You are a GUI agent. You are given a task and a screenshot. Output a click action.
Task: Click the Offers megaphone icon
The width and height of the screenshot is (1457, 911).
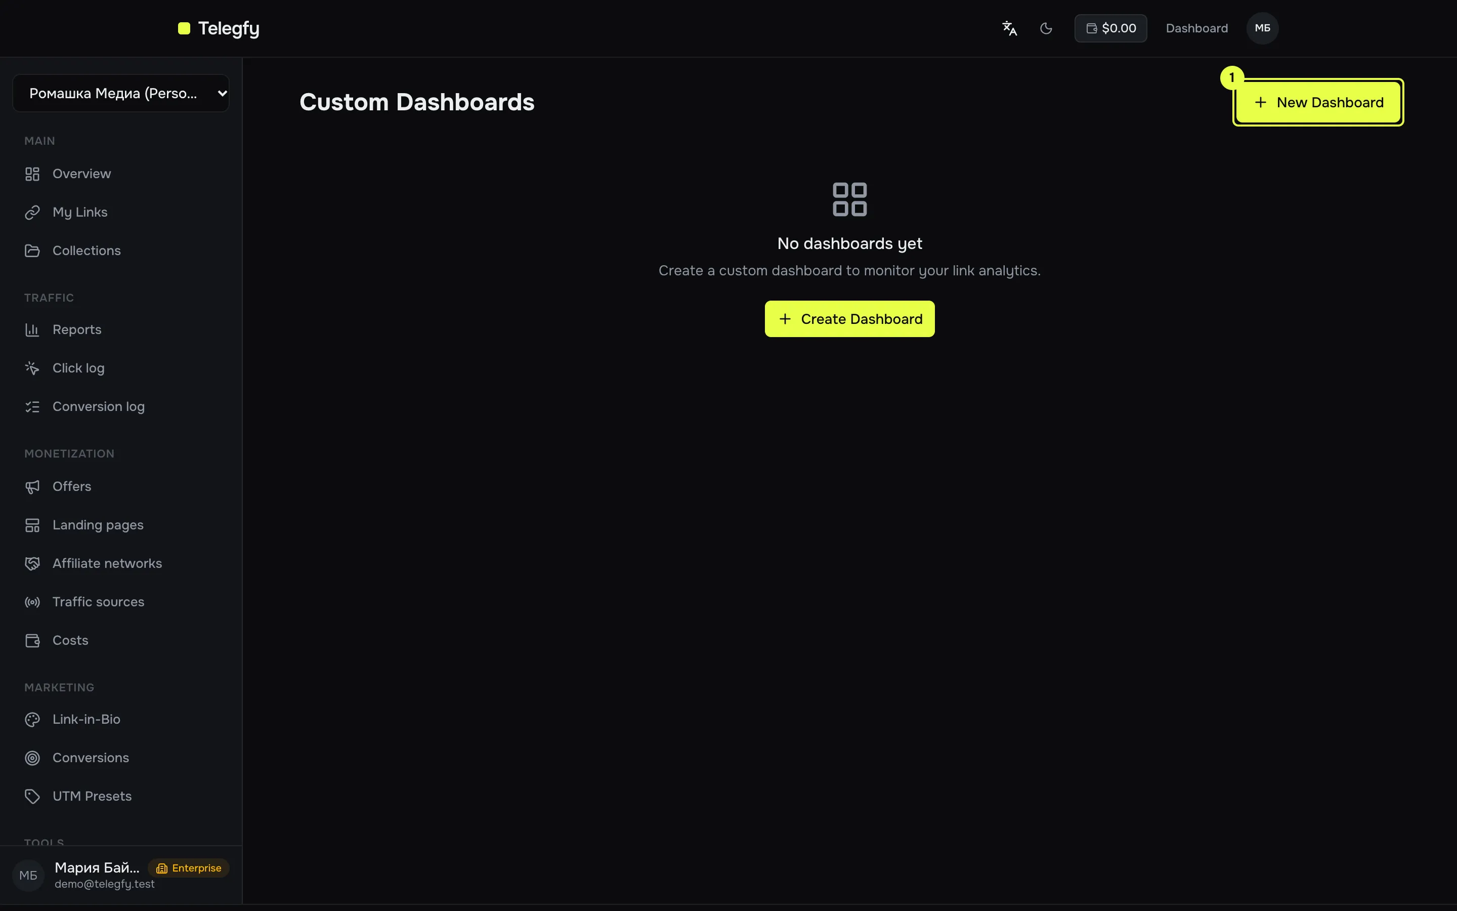pyautogui.click(x=32, y=487)
